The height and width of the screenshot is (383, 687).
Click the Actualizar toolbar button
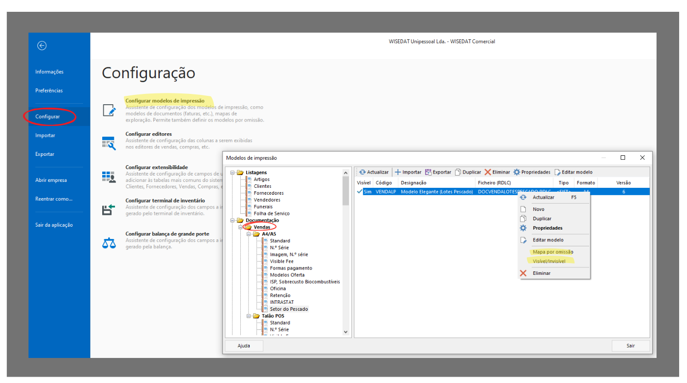pyautogui.click(x=373, y=172)
